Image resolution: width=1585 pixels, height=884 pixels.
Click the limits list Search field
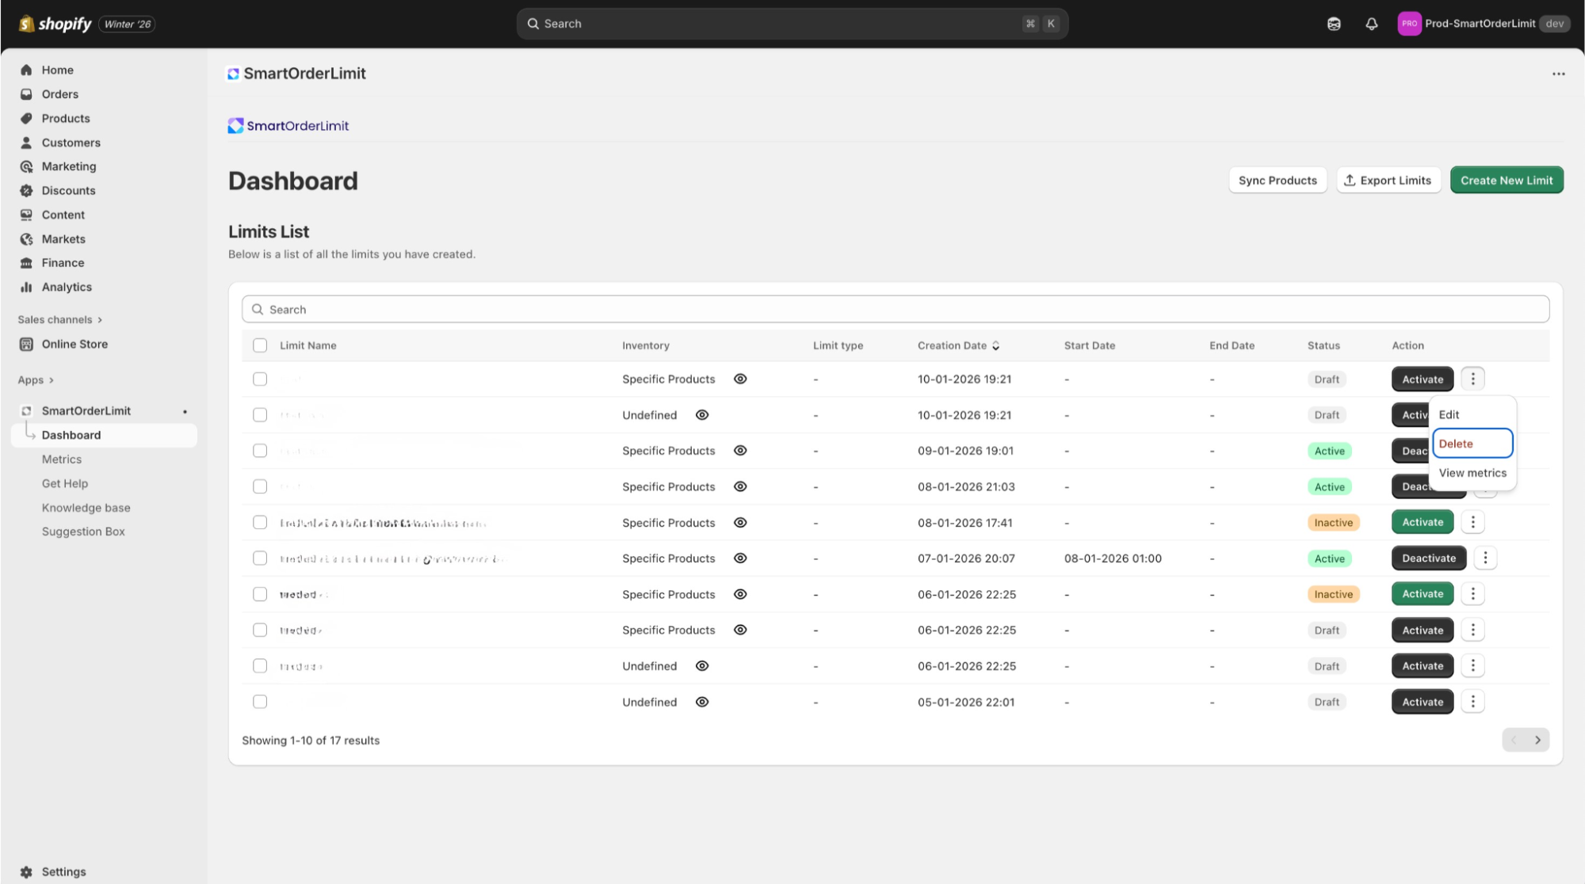pos(896,310)
